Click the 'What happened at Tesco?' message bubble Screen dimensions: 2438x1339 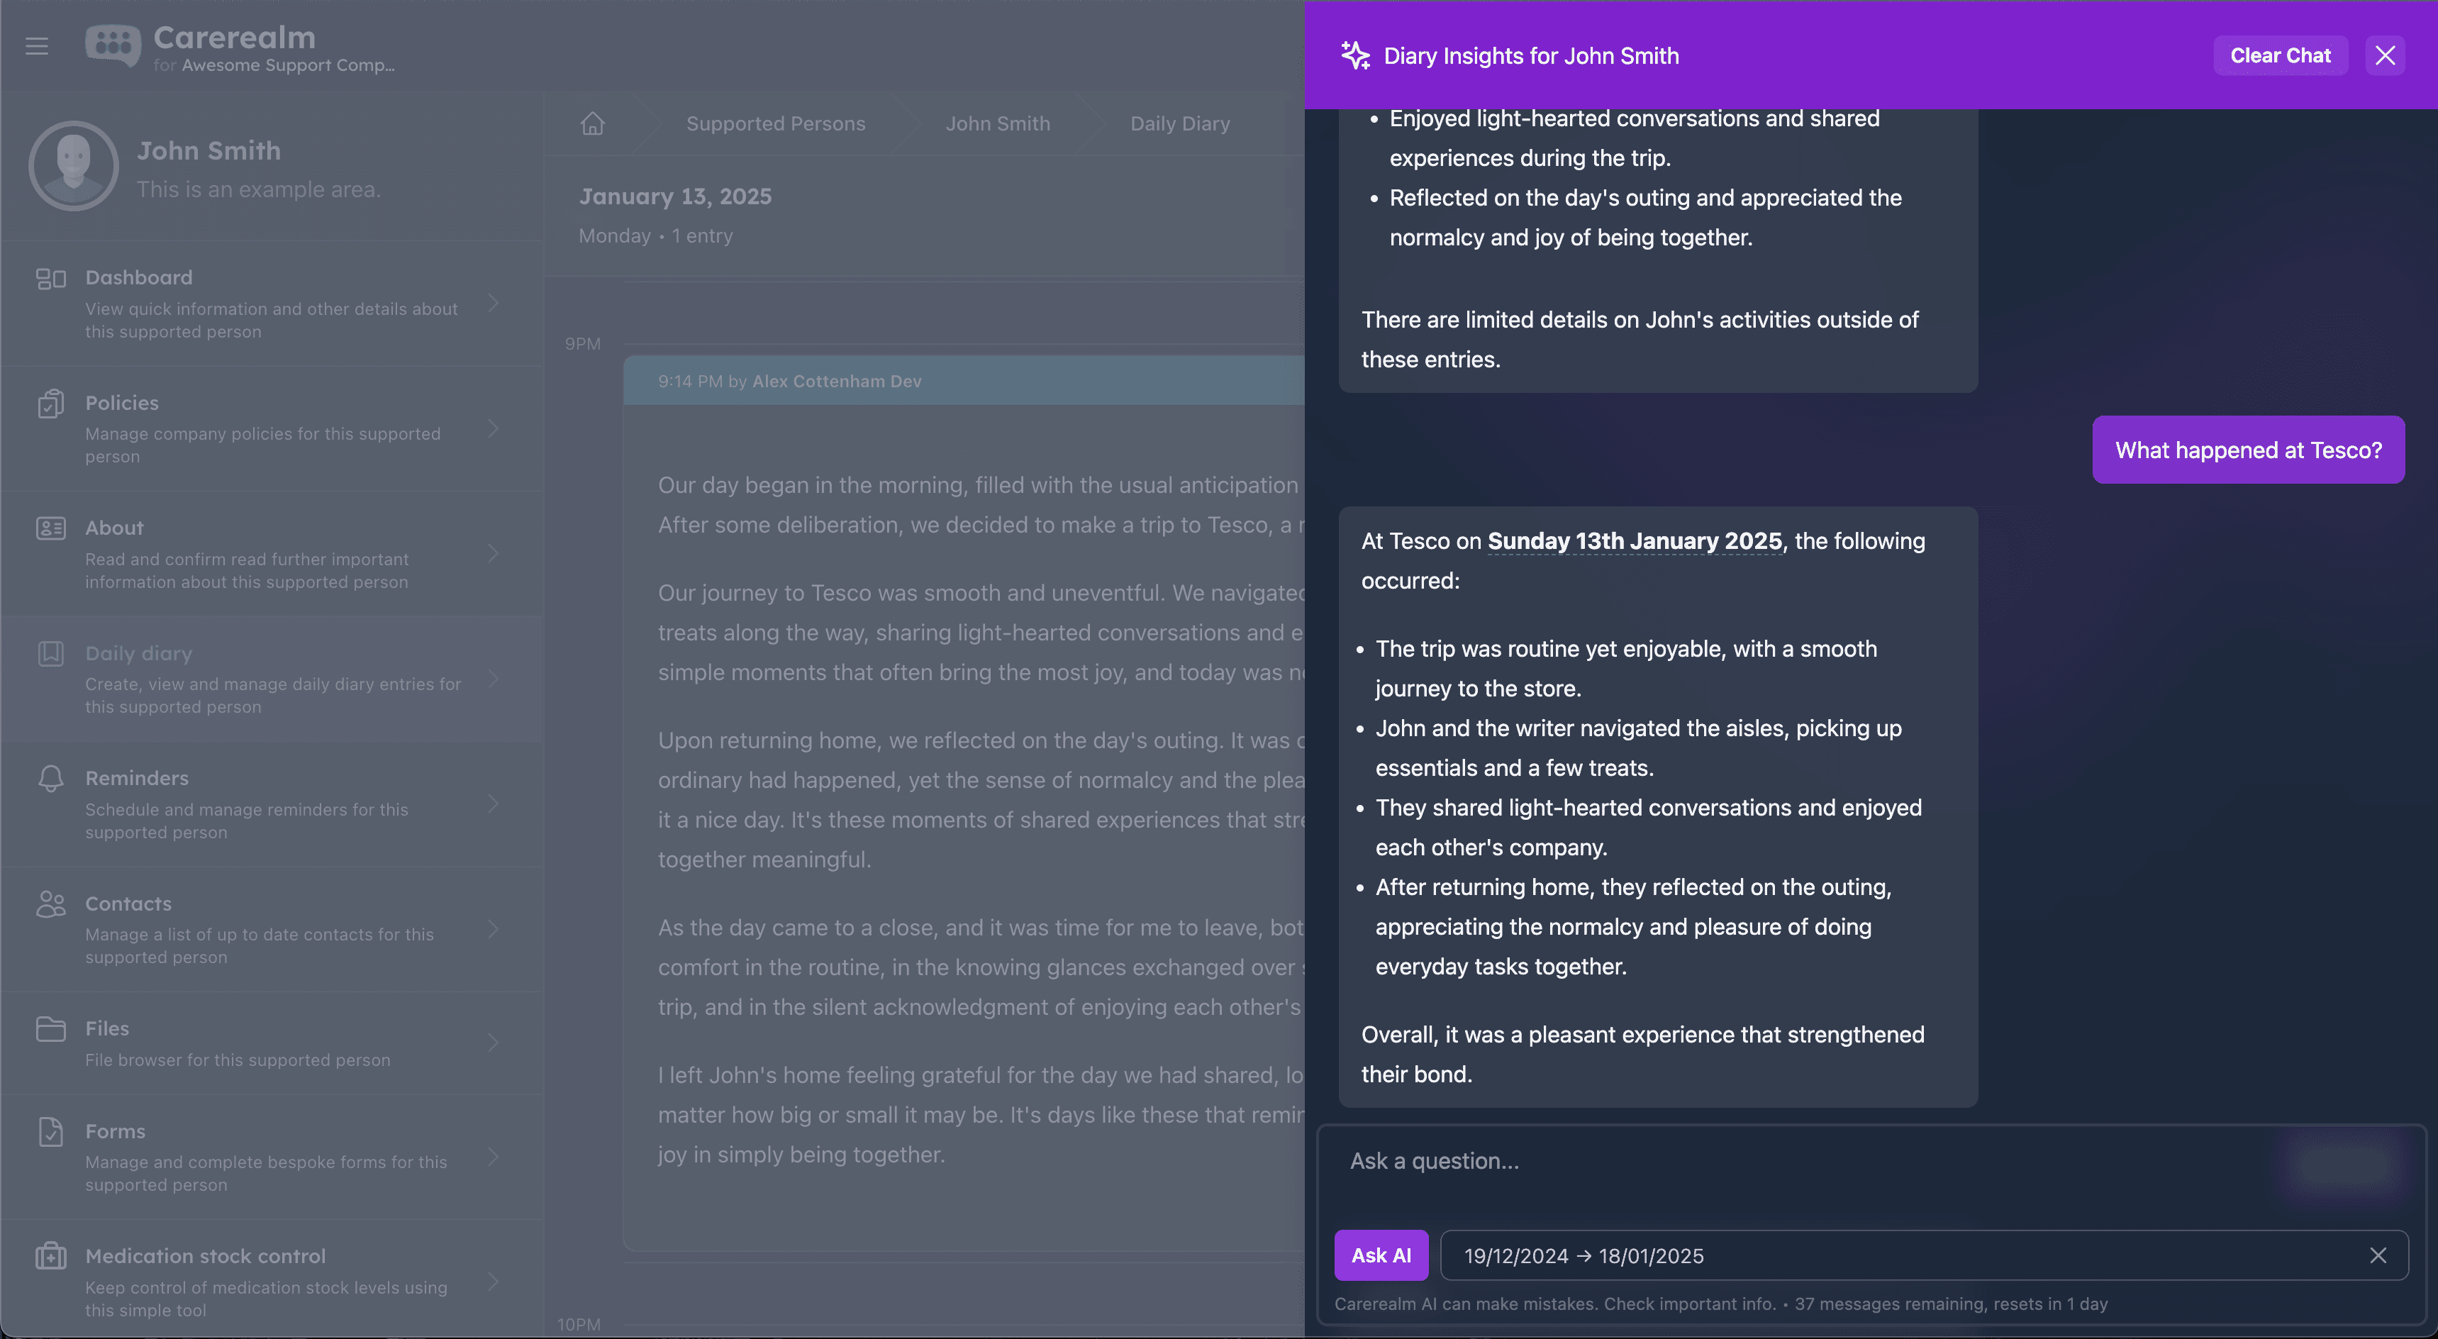(x=2248, y=450)
